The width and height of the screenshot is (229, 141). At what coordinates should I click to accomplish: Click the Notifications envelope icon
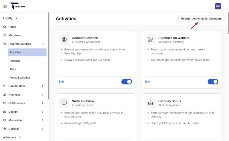pos(5,103)
